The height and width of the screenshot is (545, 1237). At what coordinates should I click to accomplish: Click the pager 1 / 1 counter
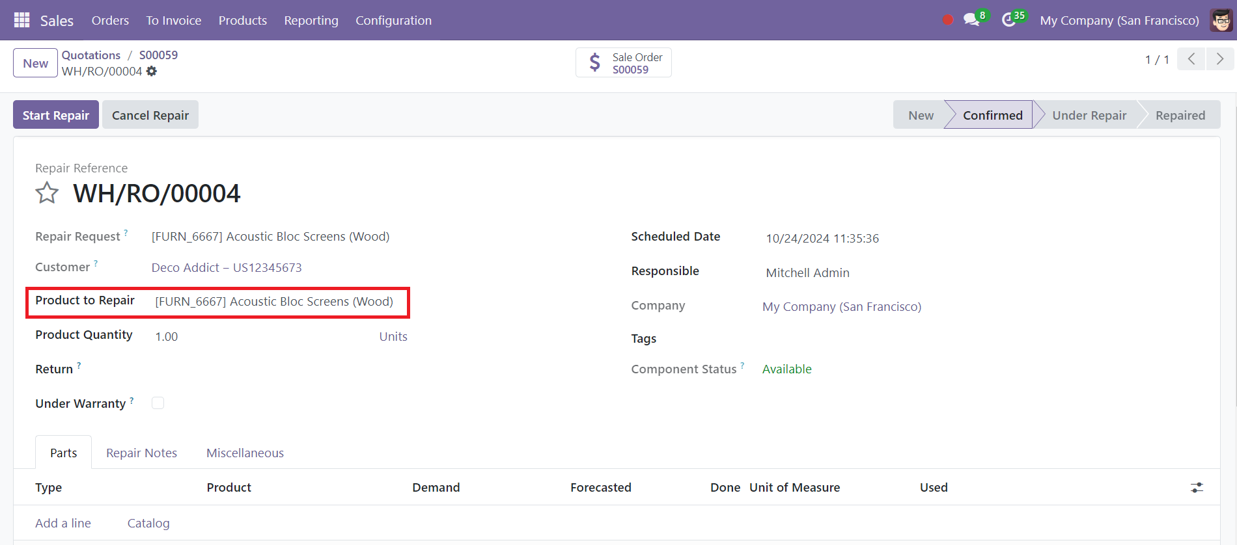tap(1157, 59)
